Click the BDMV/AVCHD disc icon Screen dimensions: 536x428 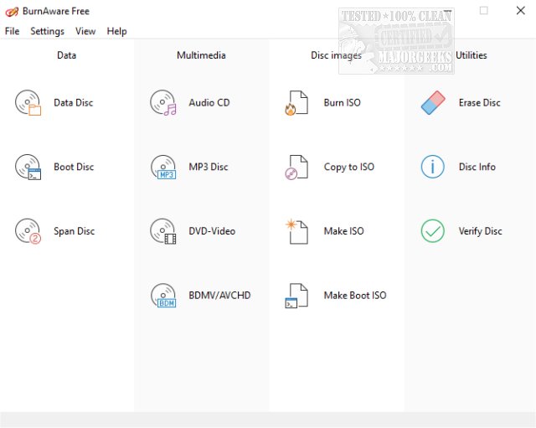pos(163,296)
